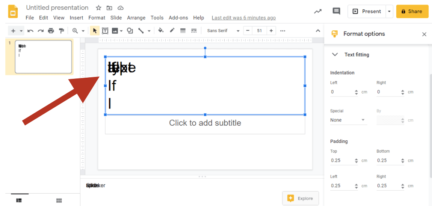Click the Explore button
This screenshot has width=432, height=206.
(x=301, y=198)
